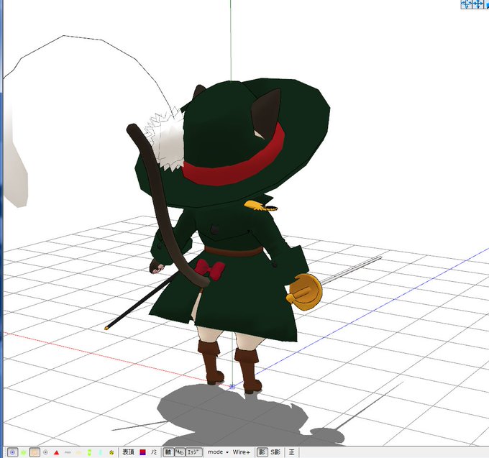Click the second move-arrows icon top right
This screenshot has width=489, height=458.
click(477, 4)
